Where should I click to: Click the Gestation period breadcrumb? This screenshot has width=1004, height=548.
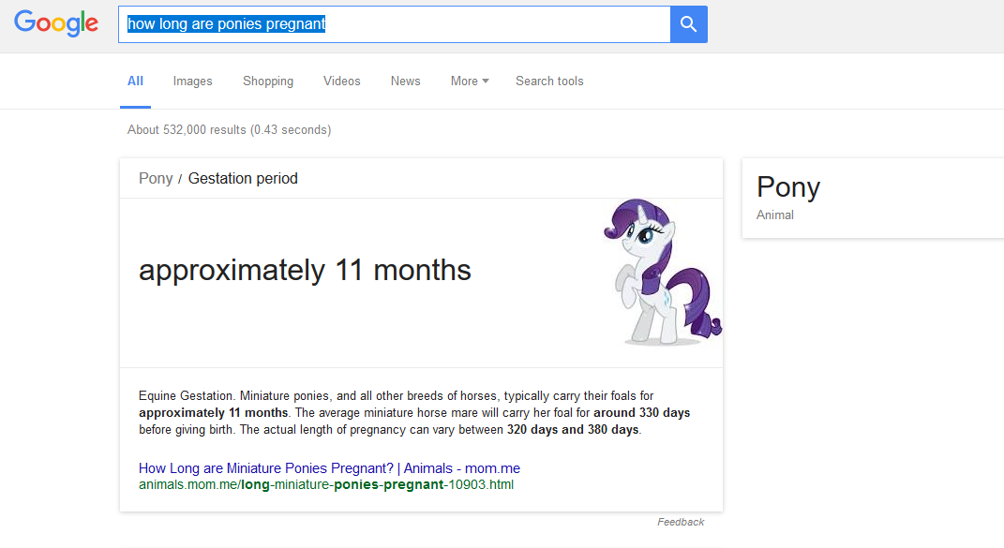(243, 177)
